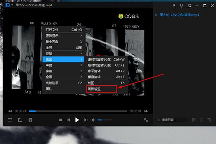This screenshot has width=216, height=144.
Task: Skip to the next track
Action: [x=86, y=120]
